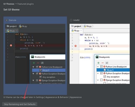The width and height of the screenshot is (135, 107).
Task: Select the Darcula theme radio button
Action: pos(6,20)
